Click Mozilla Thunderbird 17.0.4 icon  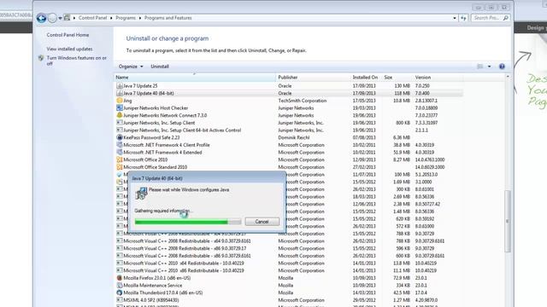click(120, 293)
